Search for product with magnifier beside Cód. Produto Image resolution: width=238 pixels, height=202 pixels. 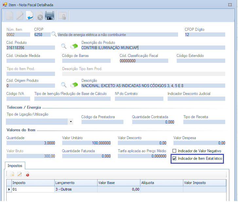(64, 46)
